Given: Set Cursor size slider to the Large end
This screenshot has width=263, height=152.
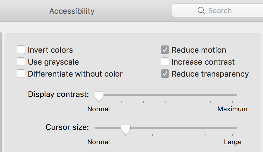Looking at the screenshot, I should click(233, 128).
